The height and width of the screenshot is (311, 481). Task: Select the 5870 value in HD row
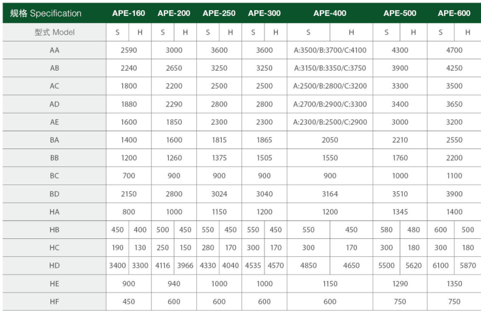[x=468, y=265]
